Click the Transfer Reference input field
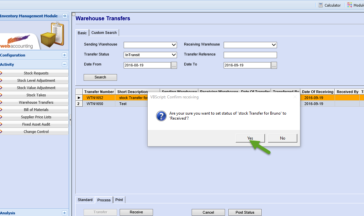The width and height of the screenshot is (364, 216). [250, 55]
